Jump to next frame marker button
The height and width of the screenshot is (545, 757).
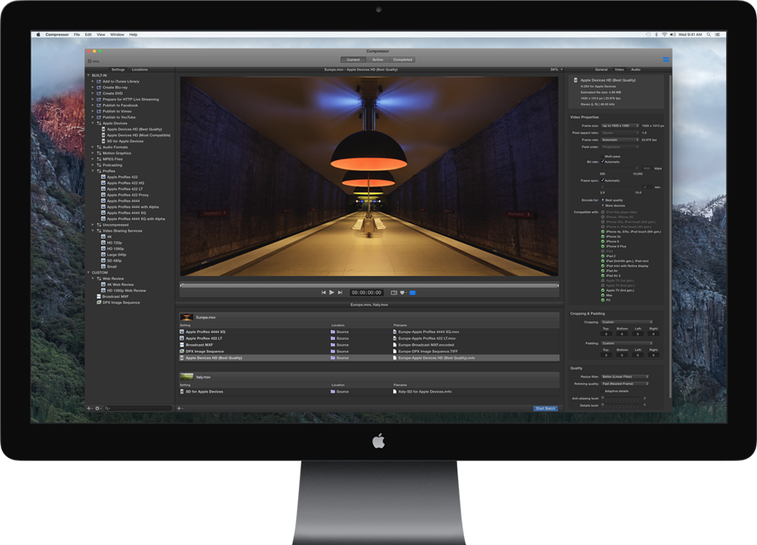tap(340, 293)
